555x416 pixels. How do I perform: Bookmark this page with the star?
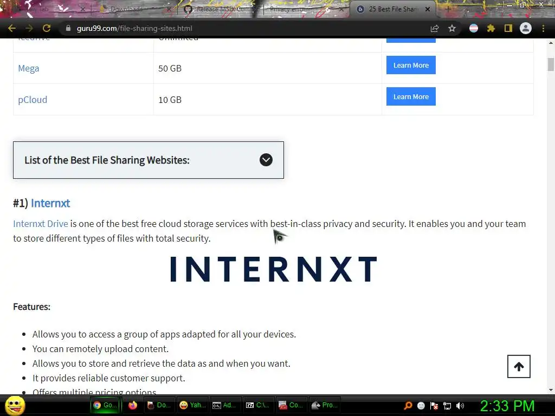pyautogui.click(x=452, y=28)
